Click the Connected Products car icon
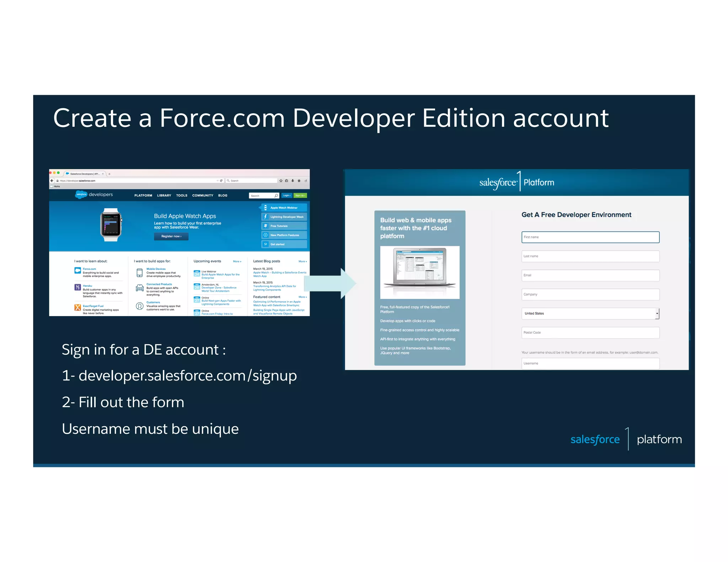Viewport: 728px width, 562px height. click(x=140, y=288)
